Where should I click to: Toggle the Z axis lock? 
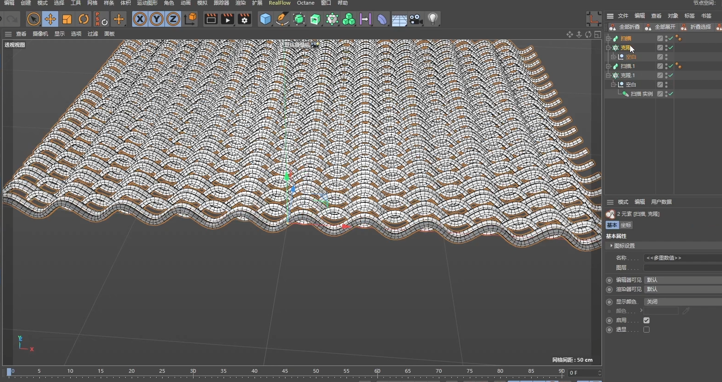tap(173, 19)
